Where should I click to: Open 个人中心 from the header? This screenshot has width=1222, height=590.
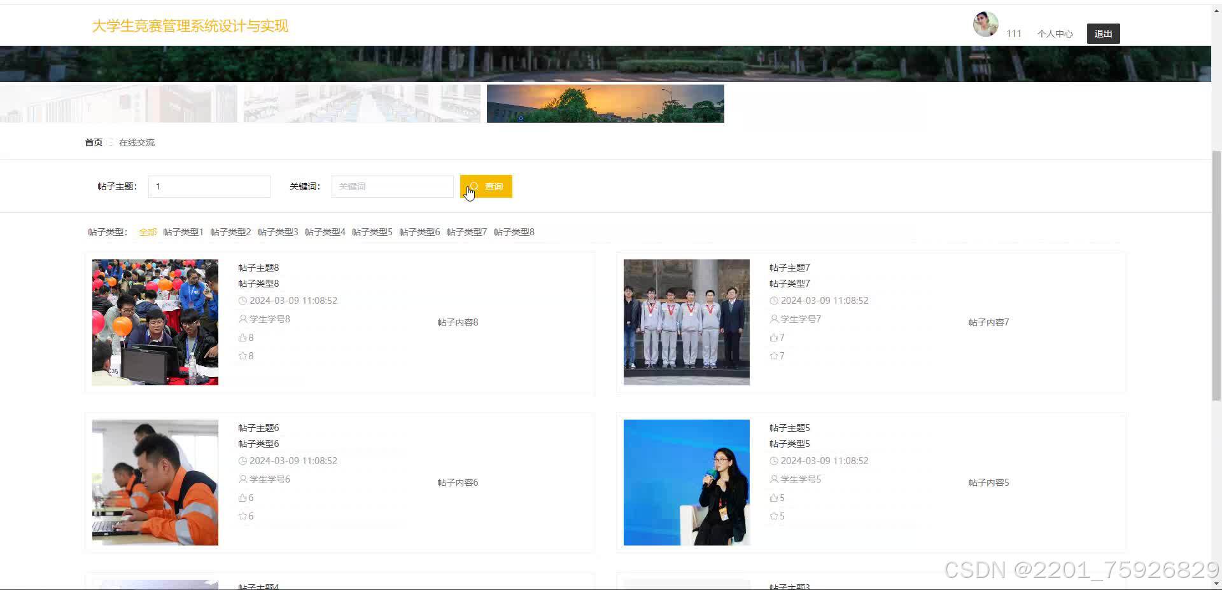coord(1054,34)
